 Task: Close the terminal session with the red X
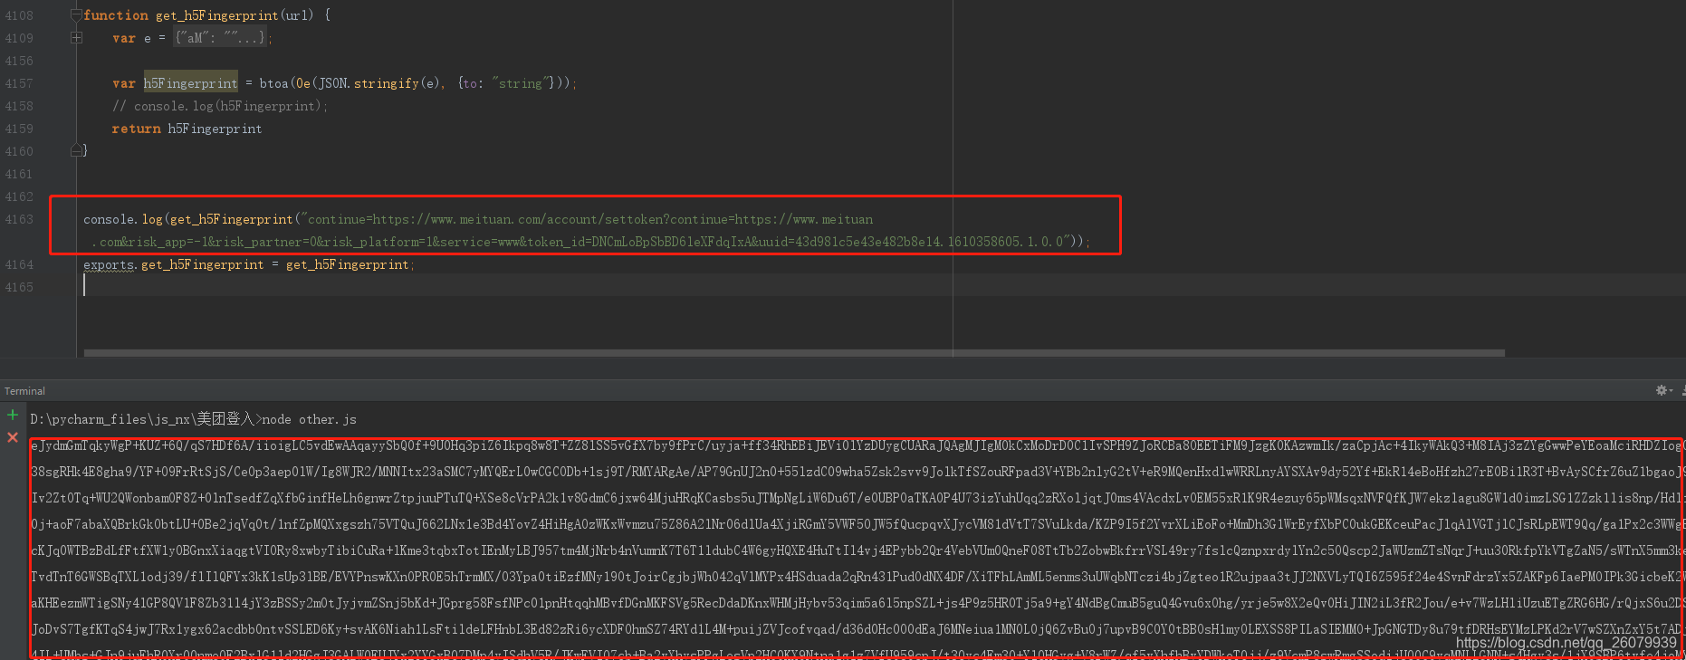click(x=13, y=437)
